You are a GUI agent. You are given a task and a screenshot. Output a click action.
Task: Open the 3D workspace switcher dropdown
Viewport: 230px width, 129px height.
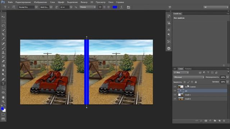[216, 7]
